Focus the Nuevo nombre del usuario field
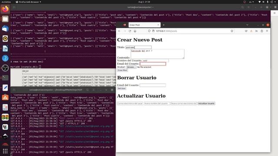278x156 pixels. tap(157, 104)
